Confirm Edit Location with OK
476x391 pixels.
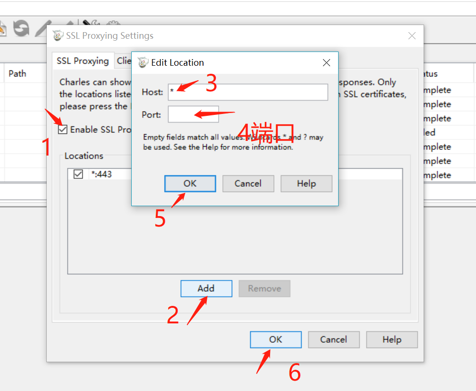click(190, 183)
